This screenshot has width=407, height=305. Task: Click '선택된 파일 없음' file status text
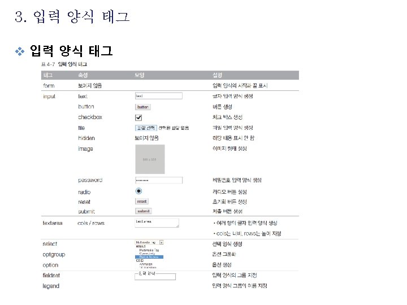pos(174,128)
